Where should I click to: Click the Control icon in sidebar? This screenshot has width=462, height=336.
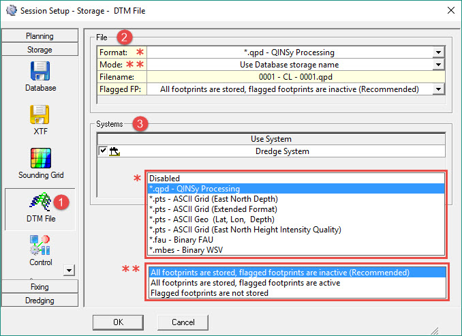[40, 245]
